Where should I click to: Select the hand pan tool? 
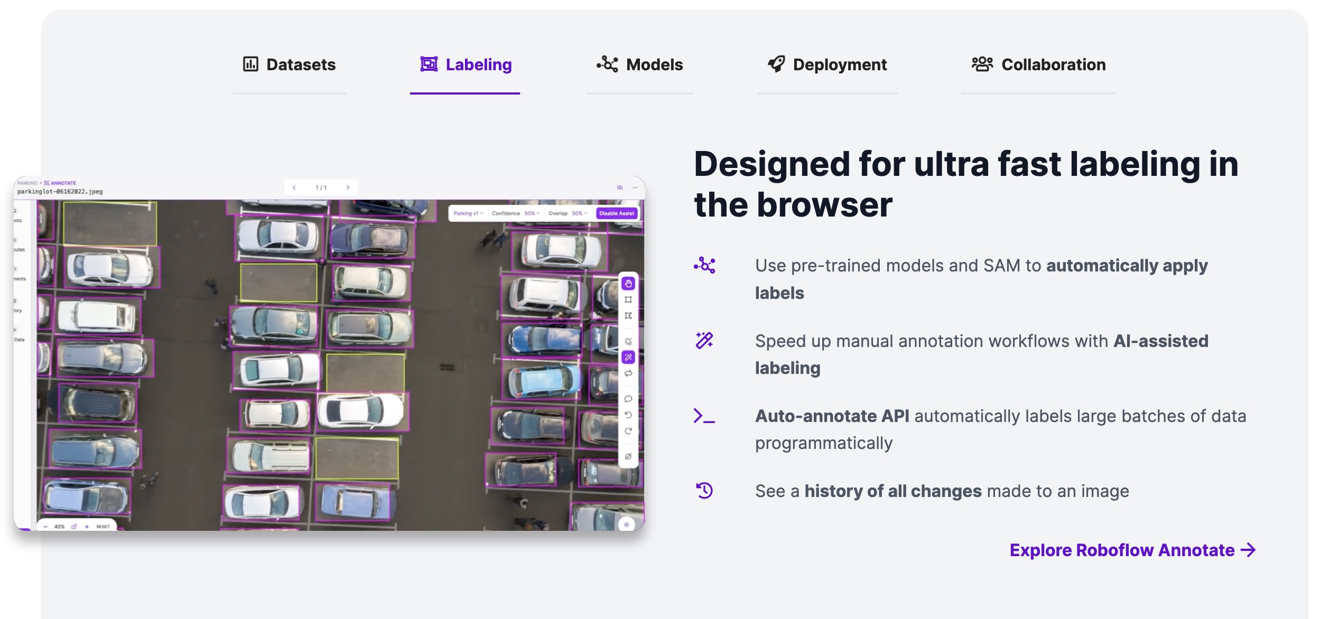pyautogui.click(x=628, y=284)
